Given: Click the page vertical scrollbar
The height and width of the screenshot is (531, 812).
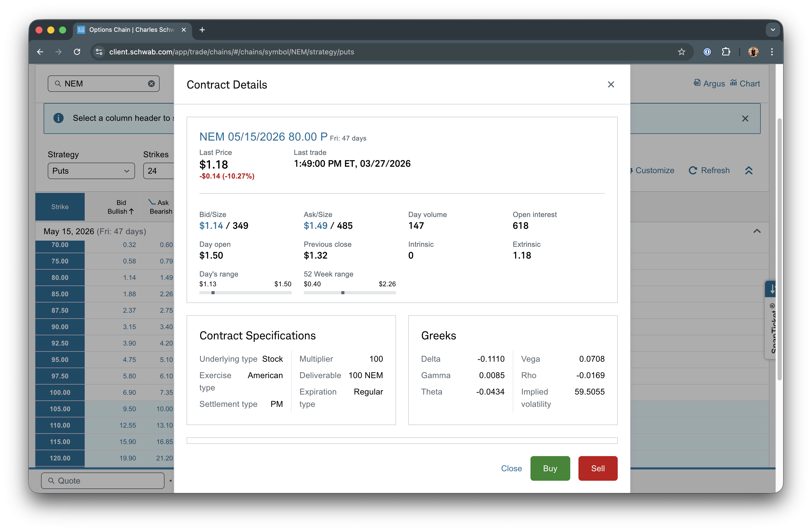Looking at the screenshot, I should pos(779,249).
